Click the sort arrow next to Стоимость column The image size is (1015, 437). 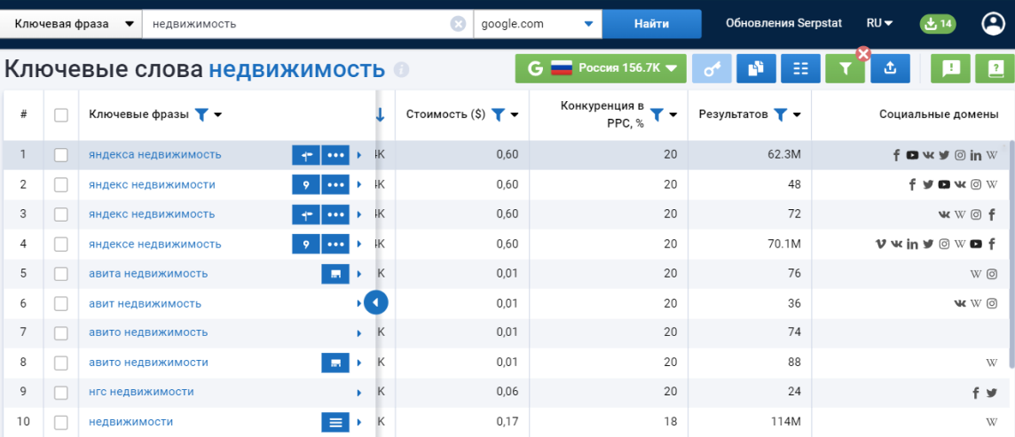tap(380, 115)
